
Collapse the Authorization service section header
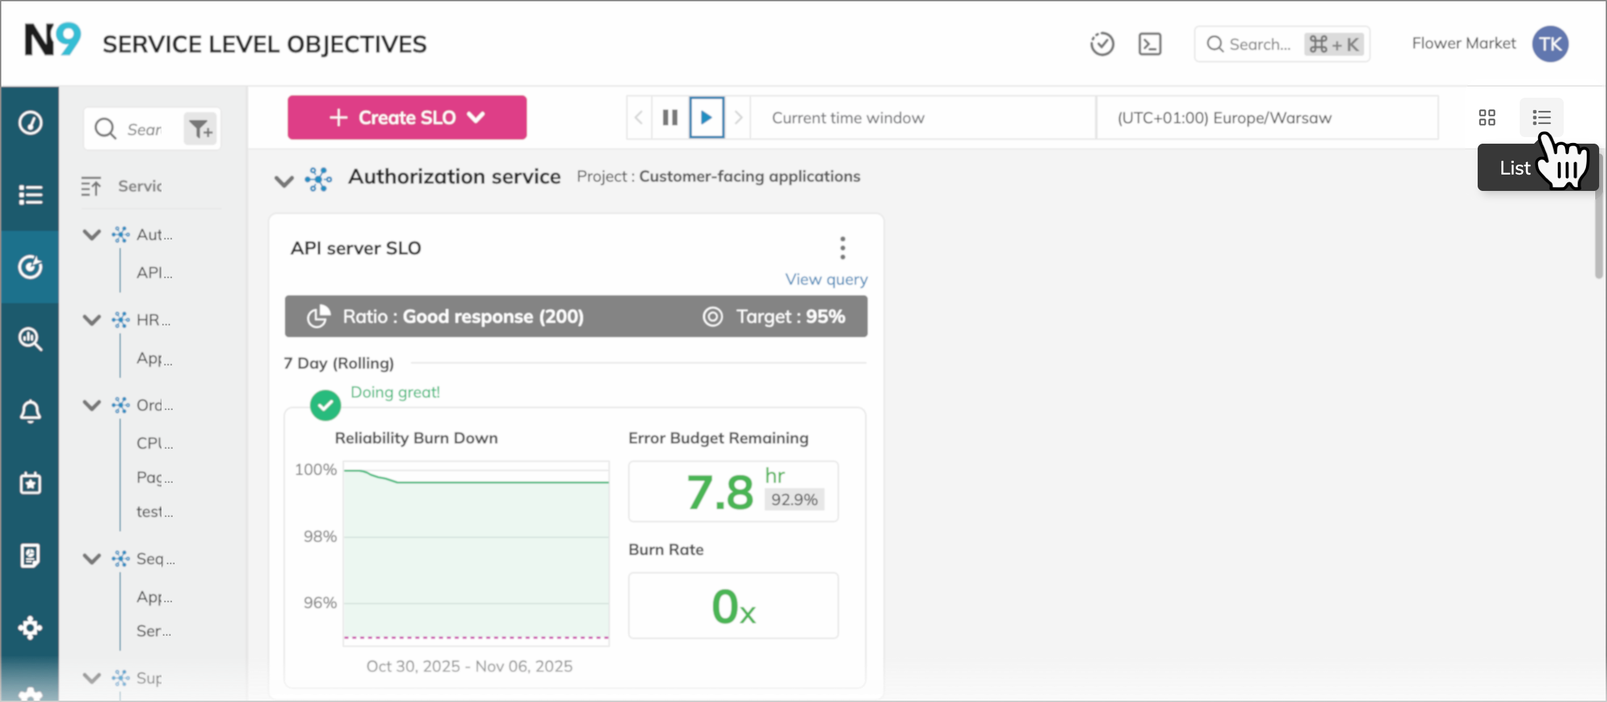(x=284, y=180)
